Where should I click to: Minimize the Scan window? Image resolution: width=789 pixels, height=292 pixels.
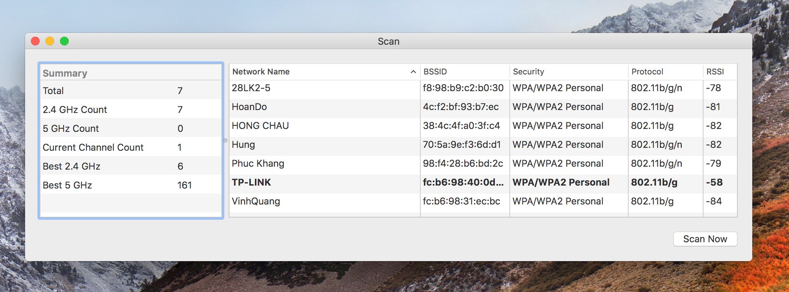50,41
